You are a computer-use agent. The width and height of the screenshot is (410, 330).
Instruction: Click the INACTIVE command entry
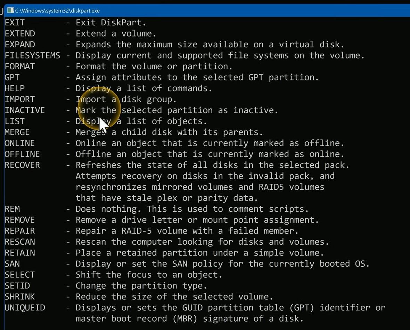[x=25, y=110]
